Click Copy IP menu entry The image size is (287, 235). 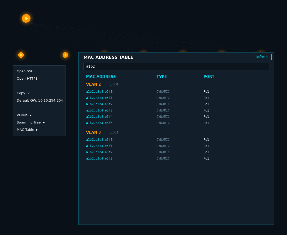[23, 93]
